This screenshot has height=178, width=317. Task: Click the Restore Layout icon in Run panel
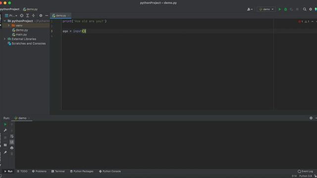(x=5, y=145)
